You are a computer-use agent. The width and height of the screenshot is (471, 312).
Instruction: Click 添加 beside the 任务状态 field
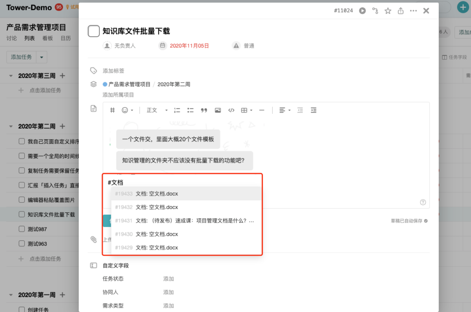pyautogui.click(x=168, y=279)
